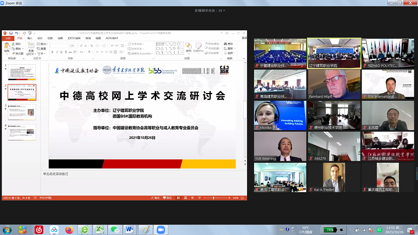
Task: Switch to the Insert ribbon tab
Action: click(x=30, y=38)
